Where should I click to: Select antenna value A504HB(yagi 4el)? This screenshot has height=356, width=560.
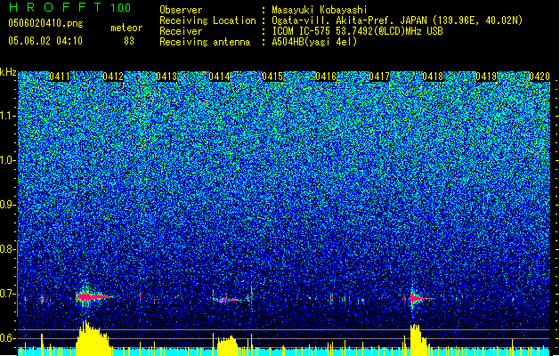click(x=314, y=42)
